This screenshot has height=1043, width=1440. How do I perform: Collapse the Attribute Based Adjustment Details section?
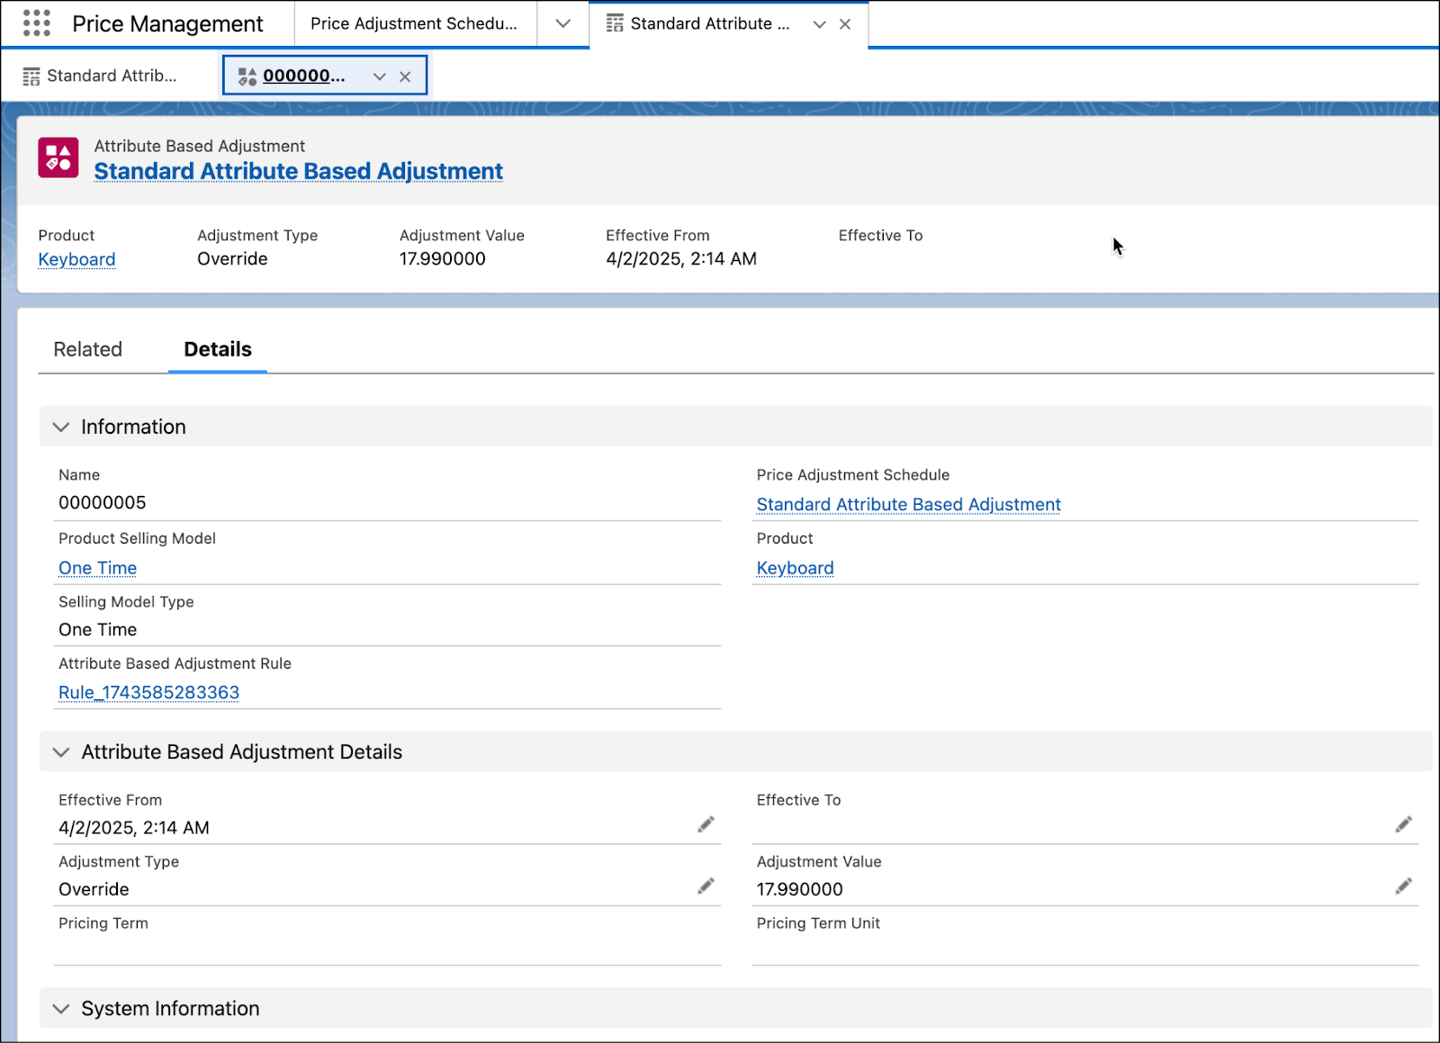pos(61,752)
